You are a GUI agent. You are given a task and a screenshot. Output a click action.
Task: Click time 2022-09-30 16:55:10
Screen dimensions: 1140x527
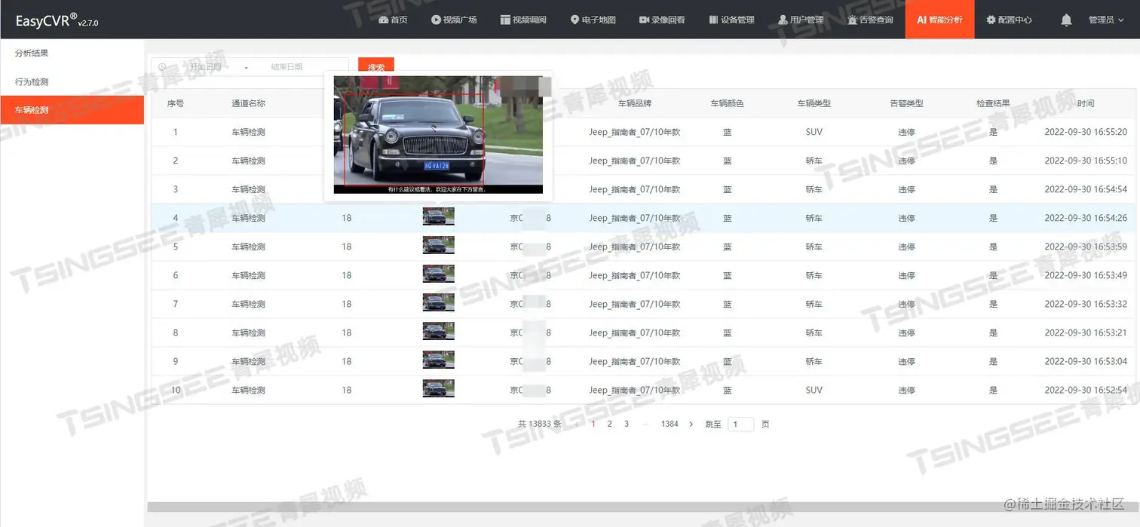click(x=1086, y=161)
